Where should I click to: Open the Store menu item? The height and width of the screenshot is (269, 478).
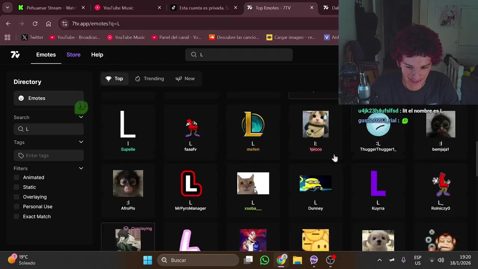pos(74,55)
